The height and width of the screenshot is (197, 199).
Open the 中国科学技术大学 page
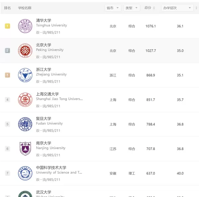tap(51, 168)
